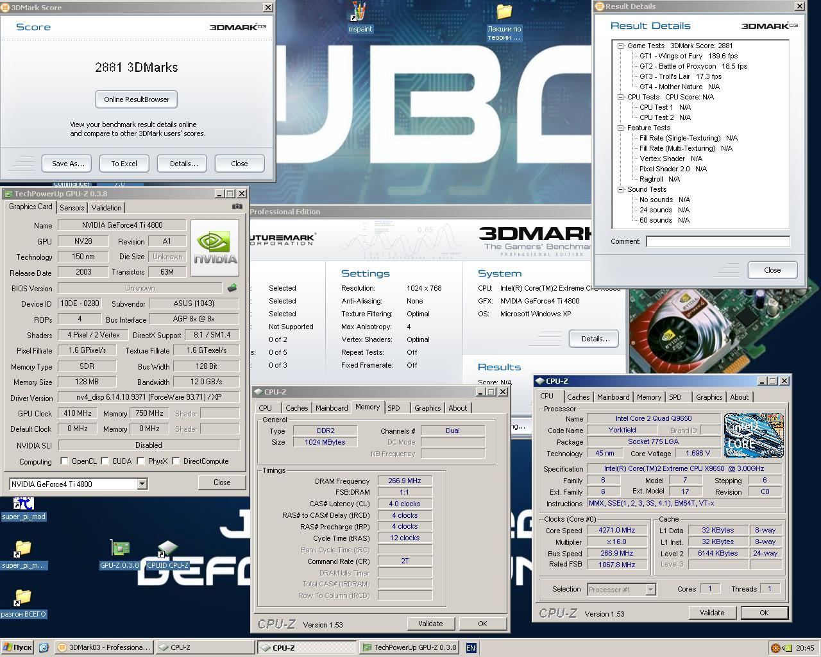Click Validate in CPU-Z processor window
The image size is (821, 657).
point(712,613)
